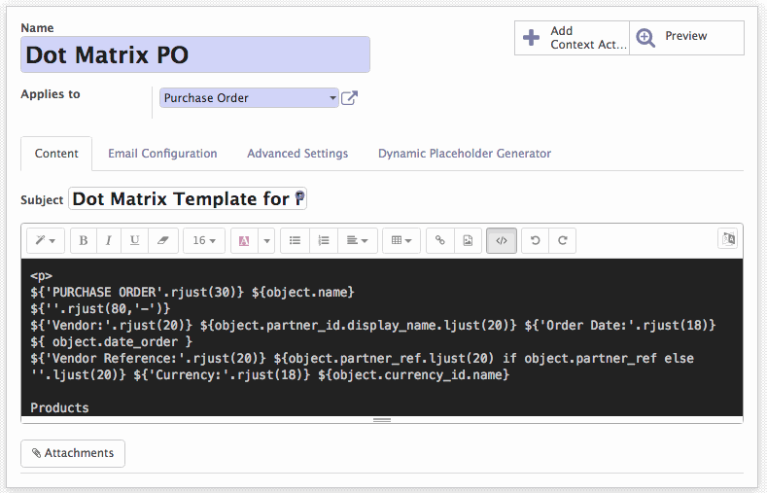The image size is (767, 493).
Task: Open the font color picker dropdown arrow
Action: coord(266,240)
